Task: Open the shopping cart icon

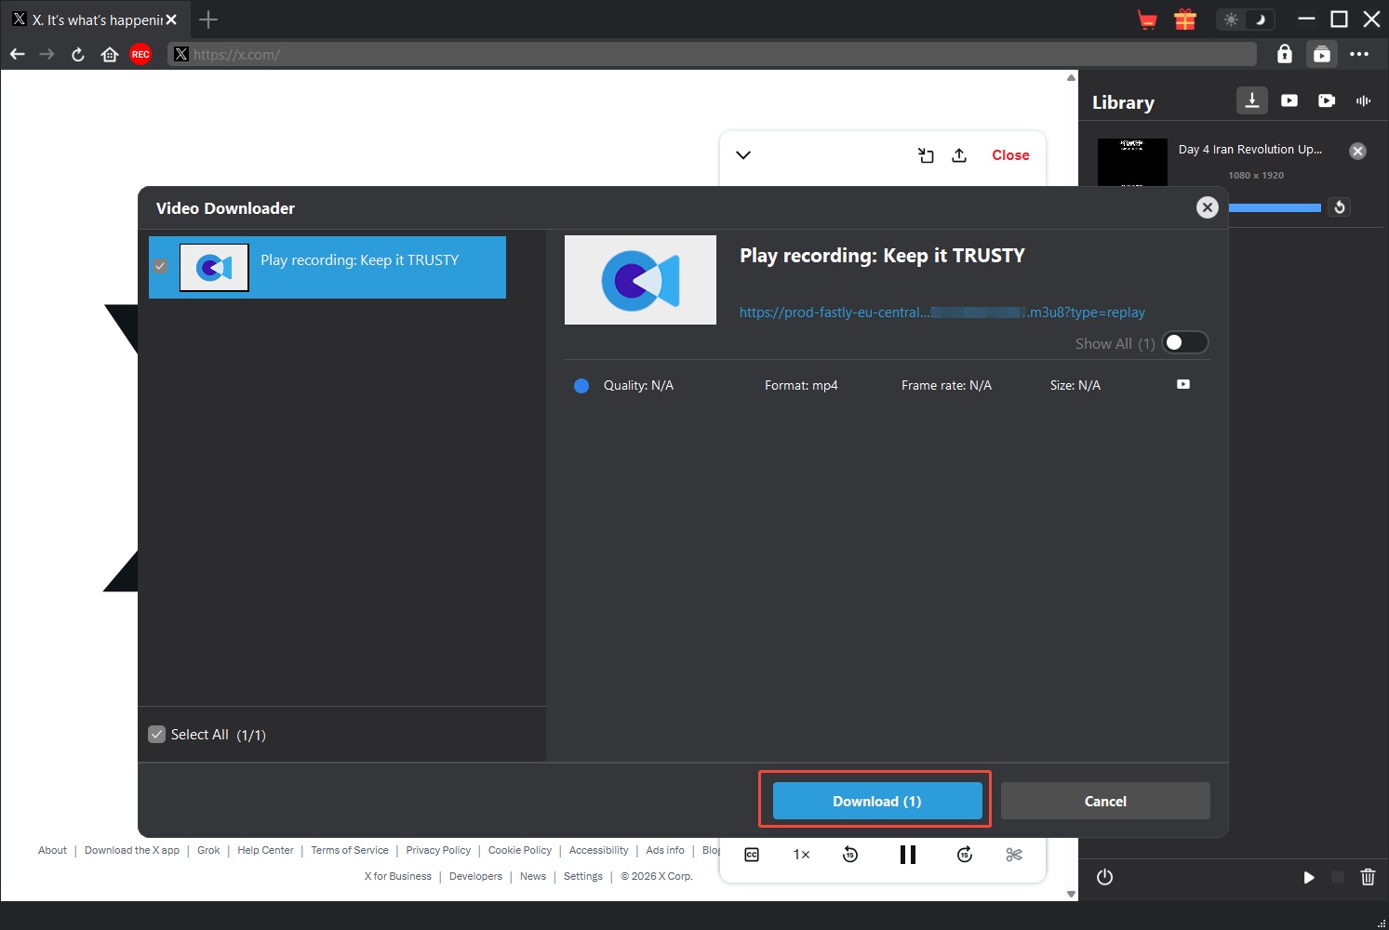Action: (x=1147, y=20)
